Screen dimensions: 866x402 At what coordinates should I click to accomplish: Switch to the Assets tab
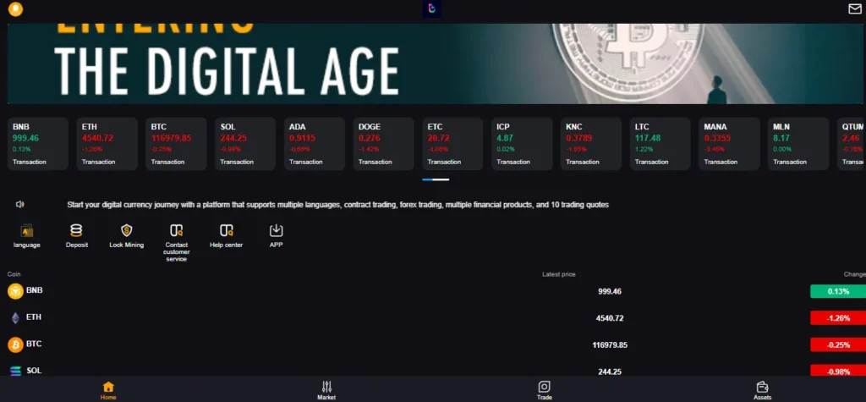[762, 390]
